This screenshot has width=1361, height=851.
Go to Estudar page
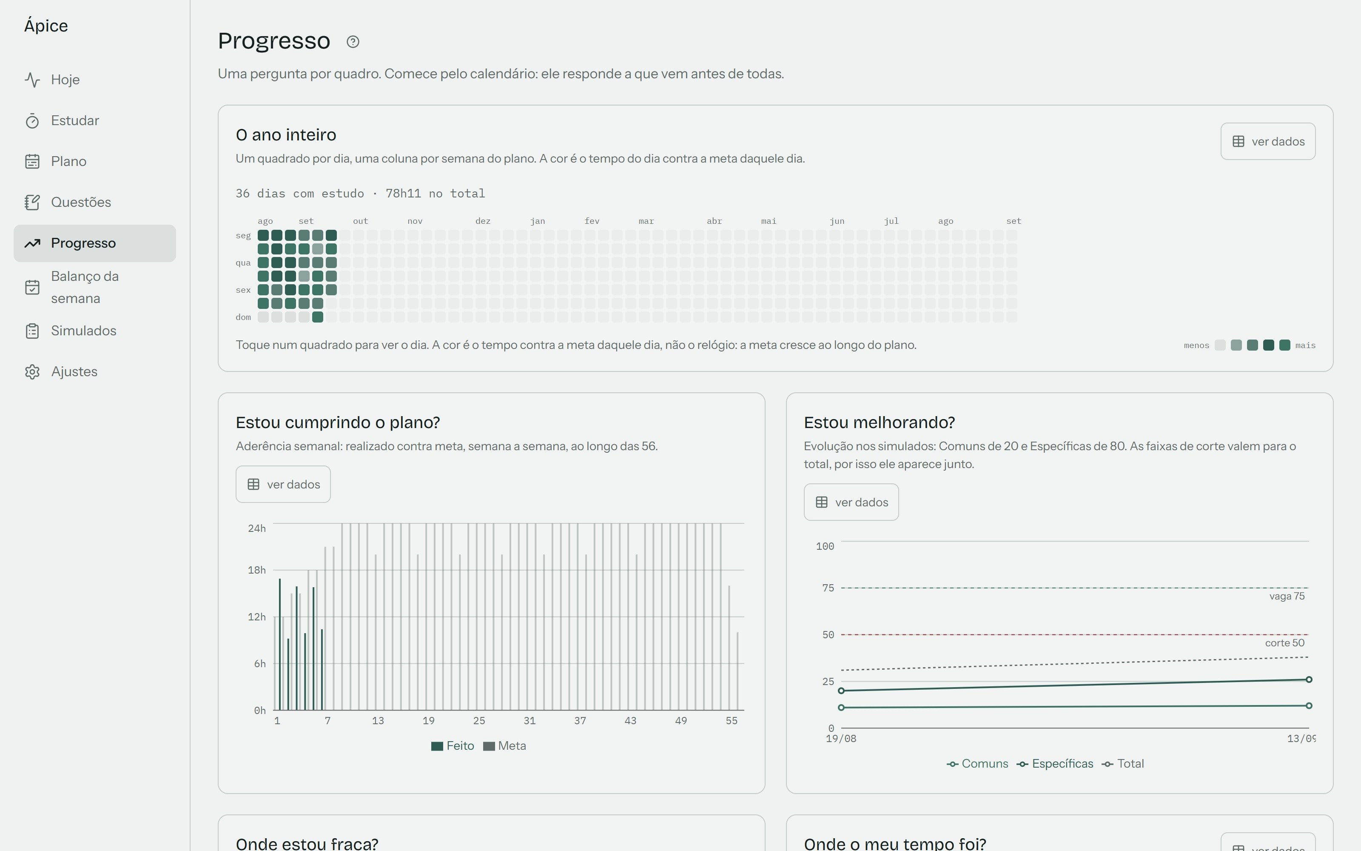pyautogui.click(x=94, y=121)
